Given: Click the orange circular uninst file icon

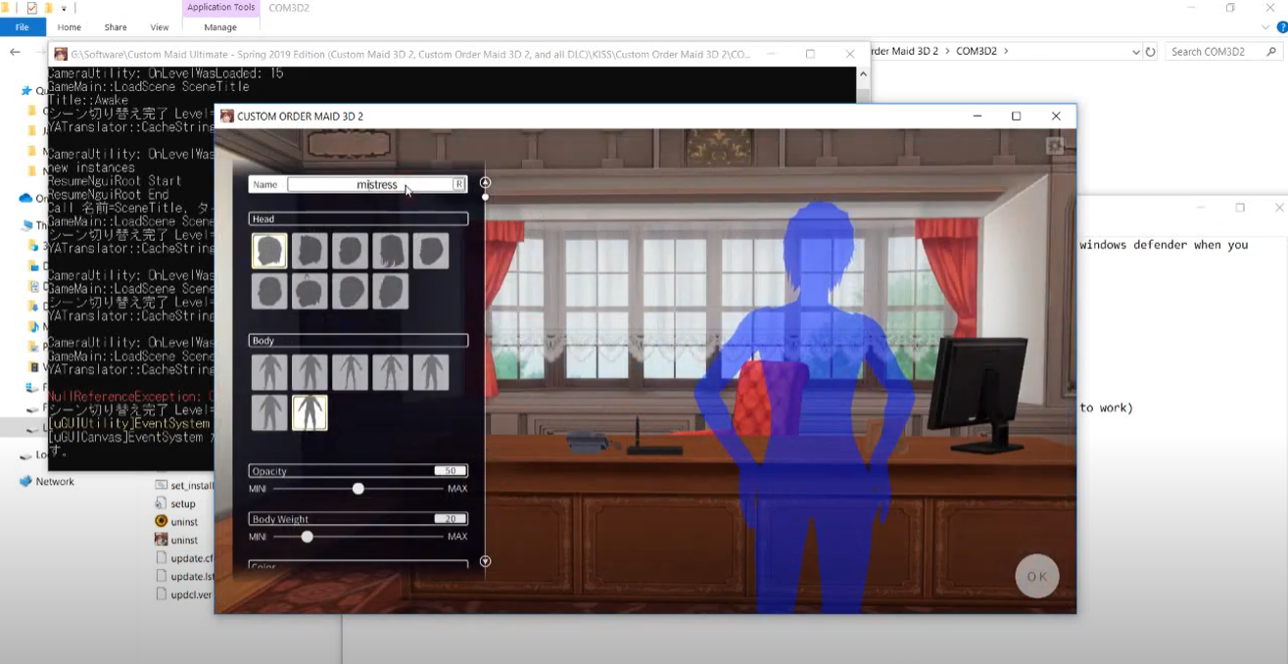Looking at the screenshot, I should [x=162, y=522].
